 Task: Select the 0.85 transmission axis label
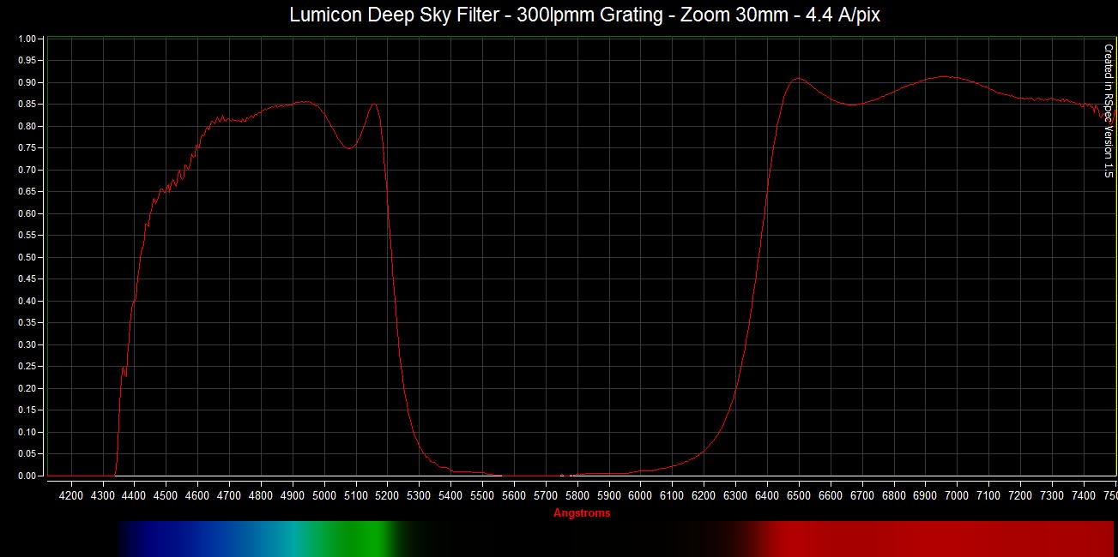click(29, 105)
